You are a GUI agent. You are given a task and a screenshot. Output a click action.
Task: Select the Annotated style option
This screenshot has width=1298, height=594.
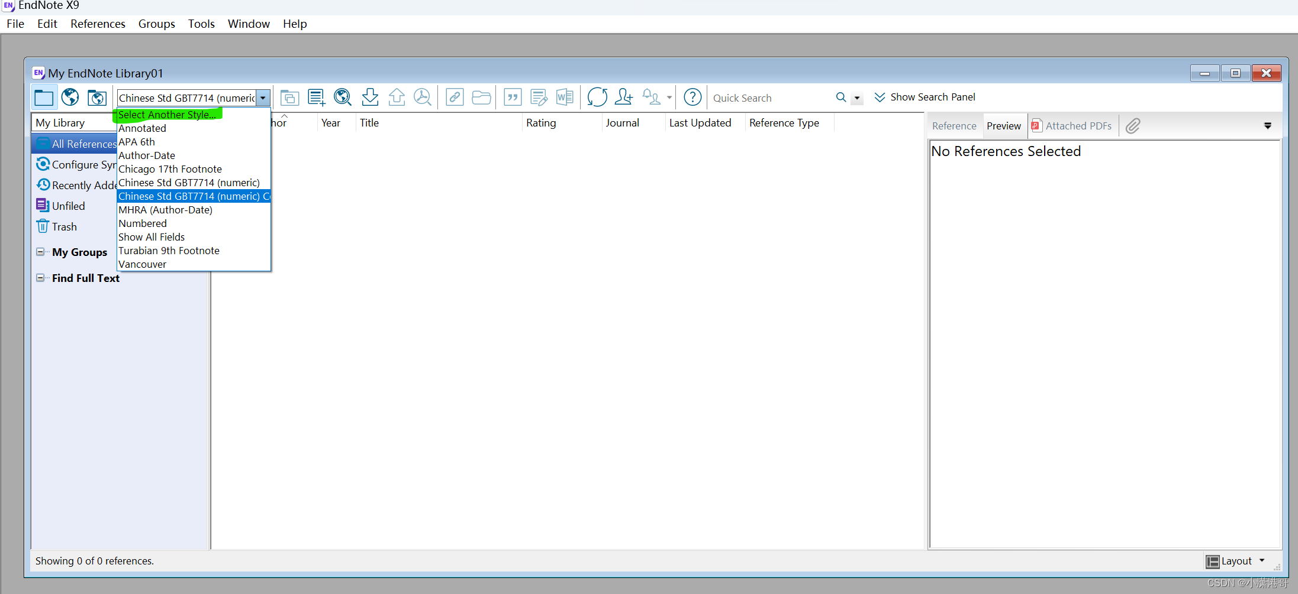194,128
